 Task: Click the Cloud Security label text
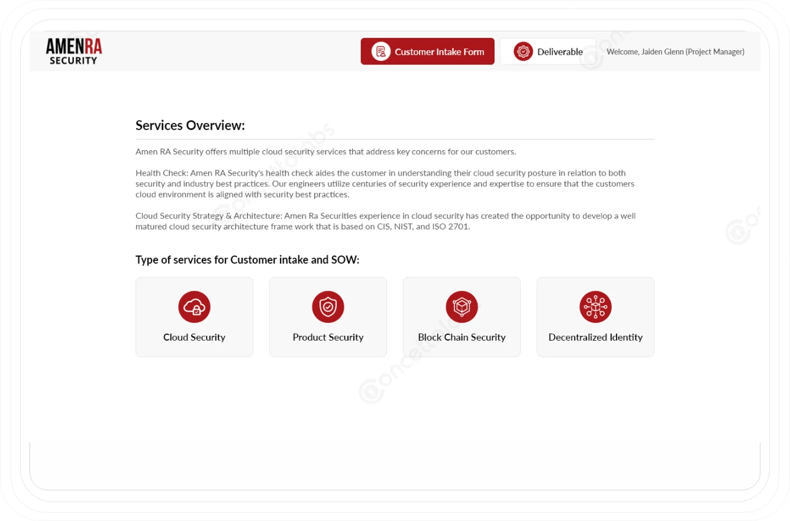[194, 337]
